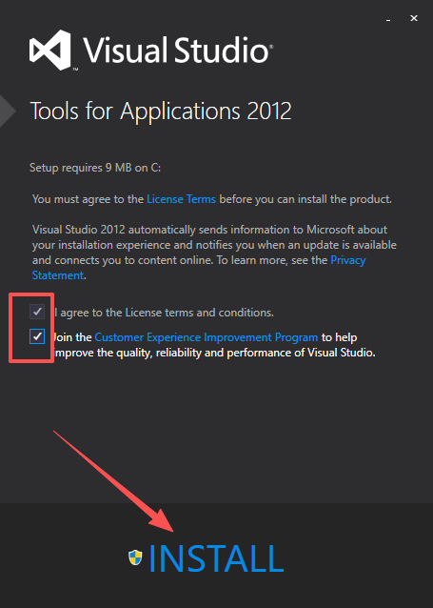Image resolution: width=433 pixels, height=608 pixels.
Task: Open the Customer Experience Improvement Program link
Action: pos(207,337)
